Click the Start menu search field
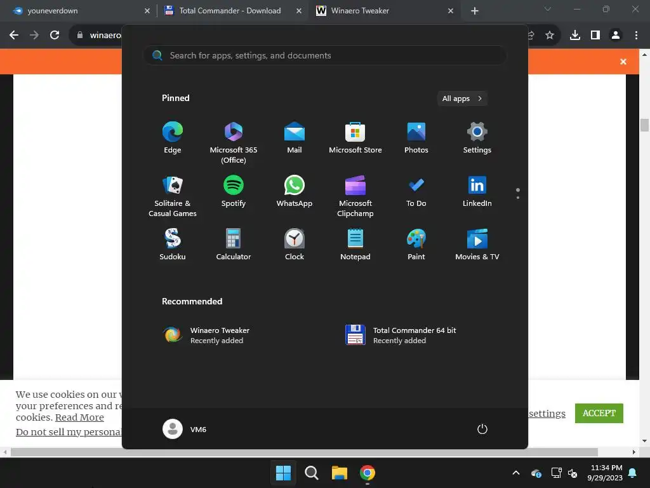Screen dimensions: 650x488 [325, 55]
